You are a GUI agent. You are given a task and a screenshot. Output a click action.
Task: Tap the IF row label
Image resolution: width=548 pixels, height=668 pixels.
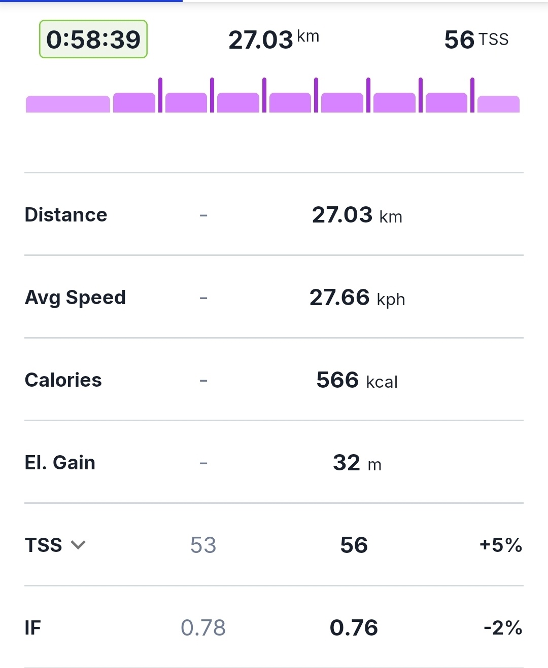pyautogui.click(x=32, y=628)
